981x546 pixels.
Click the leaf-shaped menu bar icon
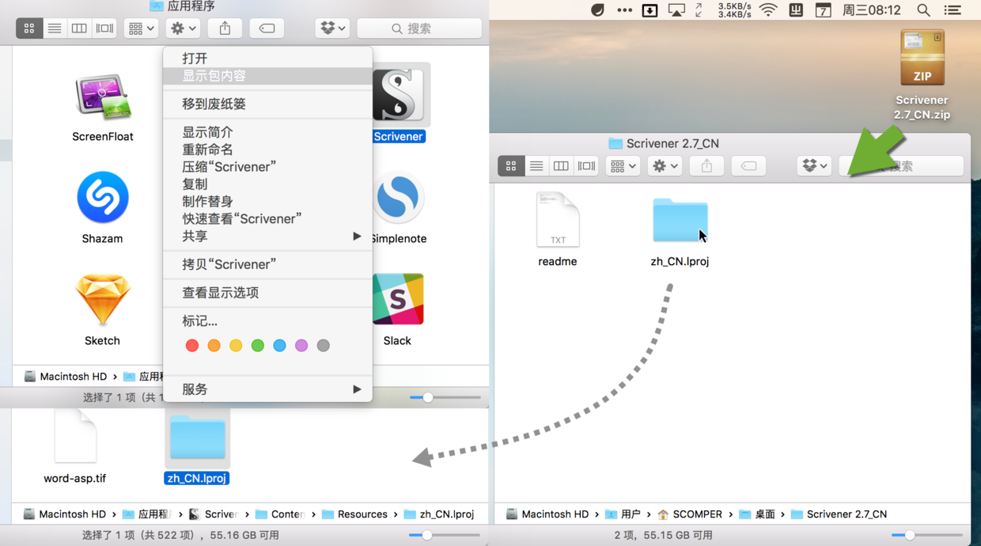coord(597,10)
